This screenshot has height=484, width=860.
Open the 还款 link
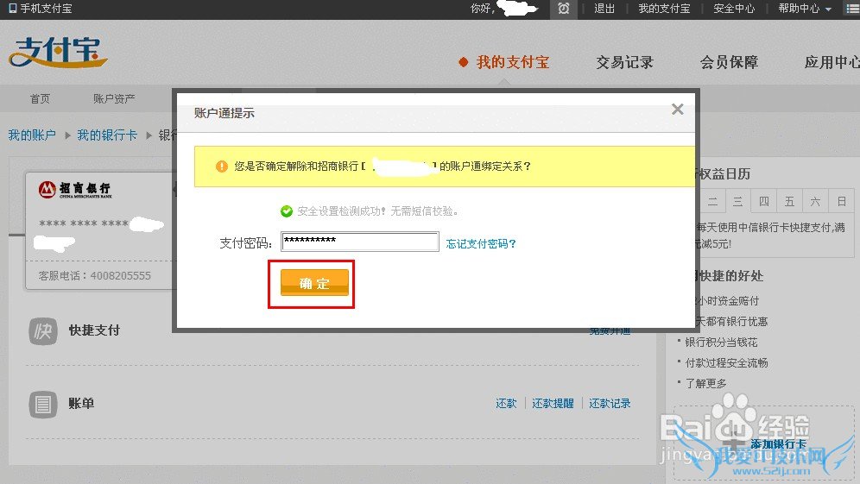click(506, 404)
